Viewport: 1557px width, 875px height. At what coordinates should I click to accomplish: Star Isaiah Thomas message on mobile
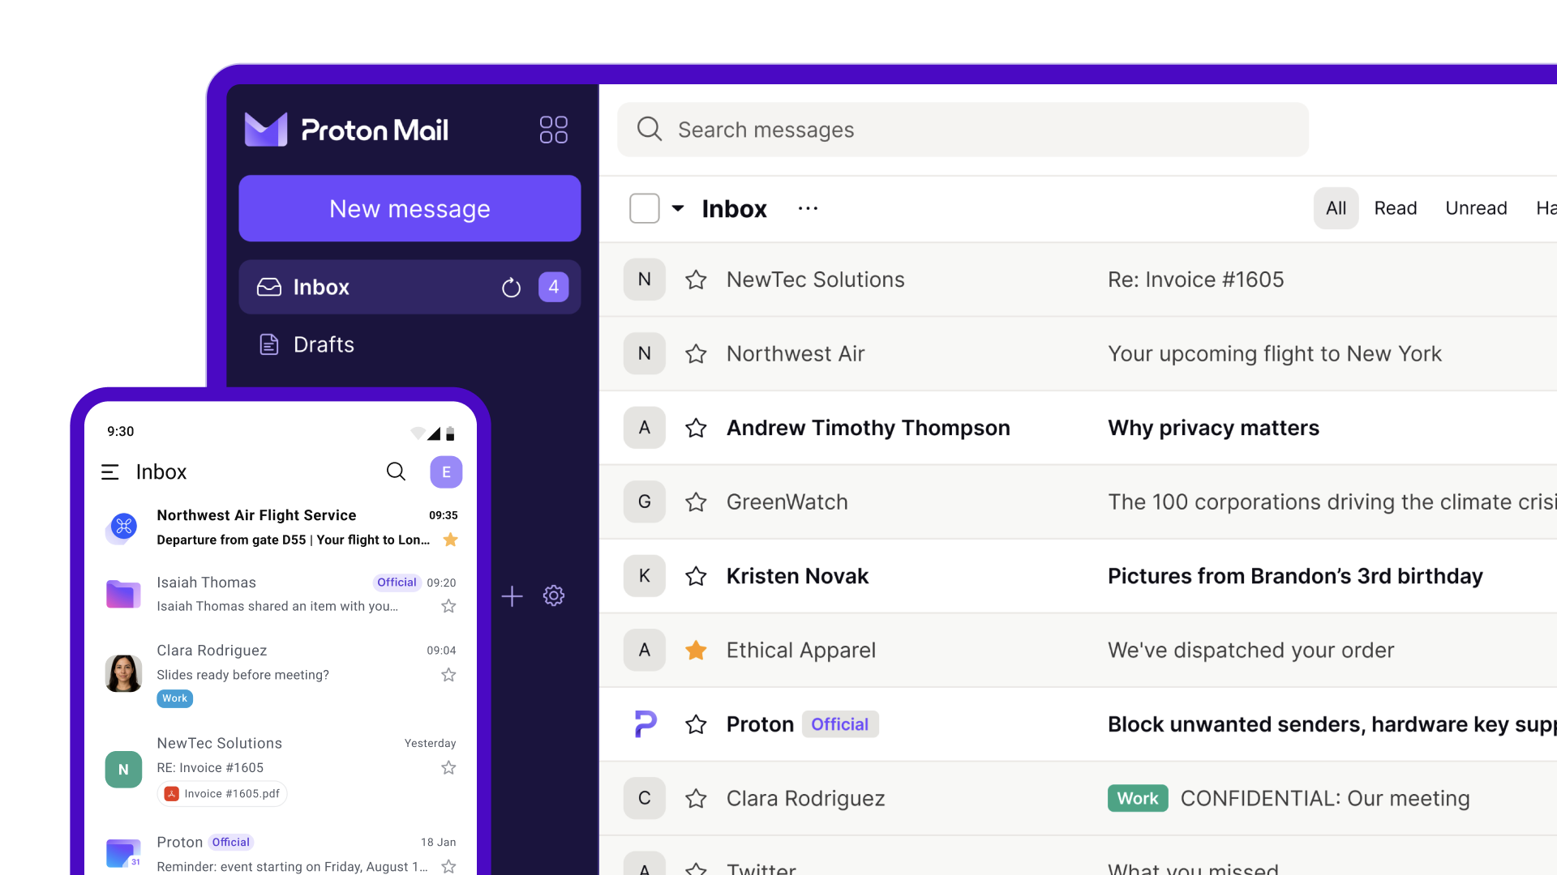pos(448,606)
